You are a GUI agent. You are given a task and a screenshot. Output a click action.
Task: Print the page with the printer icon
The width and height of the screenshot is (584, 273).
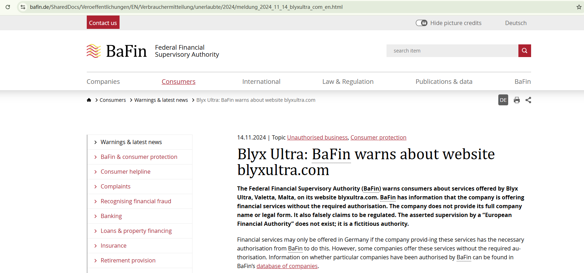coord(517,100)
